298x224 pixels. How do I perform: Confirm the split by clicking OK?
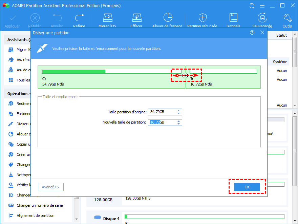point(247,187)
